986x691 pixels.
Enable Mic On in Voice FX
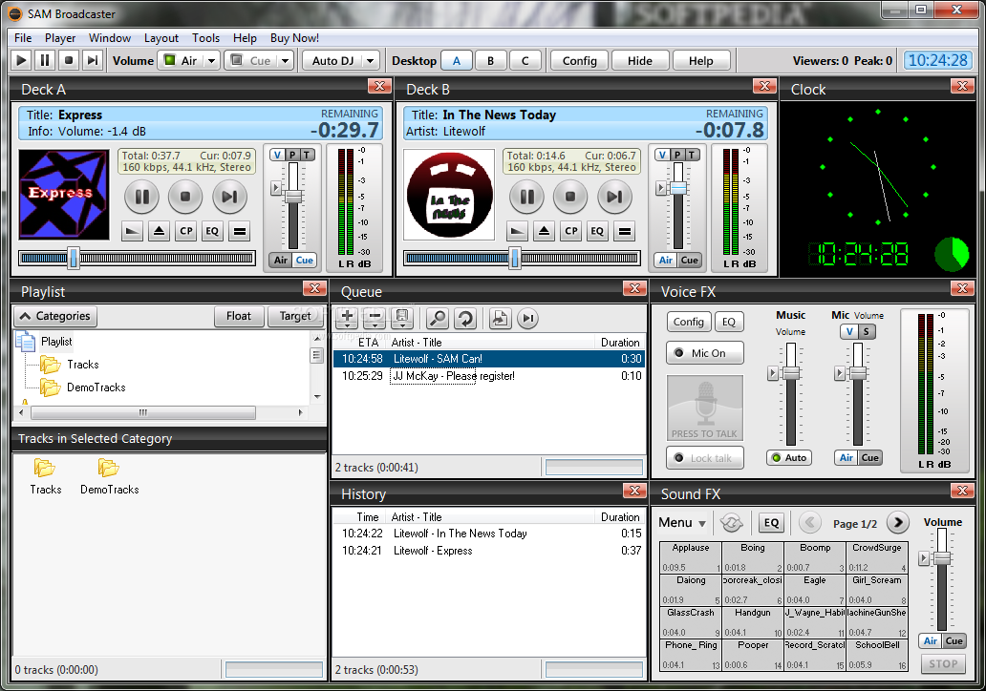pyautogui.click(x=704, y=352)
